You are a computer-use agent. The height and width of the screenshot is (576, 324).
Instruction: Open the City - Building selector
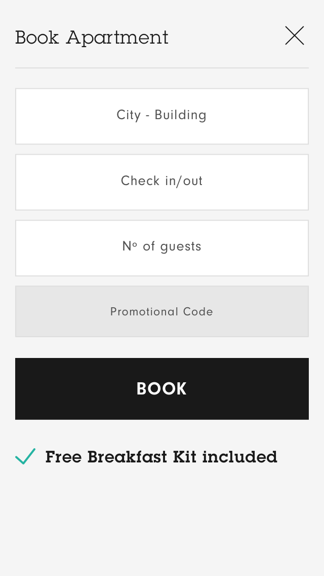pyautogui.click(x=162, y=116)
